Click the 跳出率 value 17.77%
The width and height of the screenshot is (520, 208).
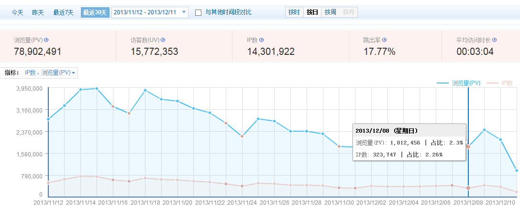379,52
